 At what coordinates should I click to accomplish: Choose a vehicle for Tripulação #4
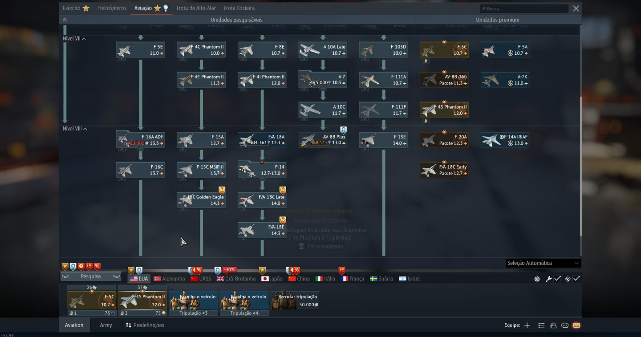(x=244, y=300)
